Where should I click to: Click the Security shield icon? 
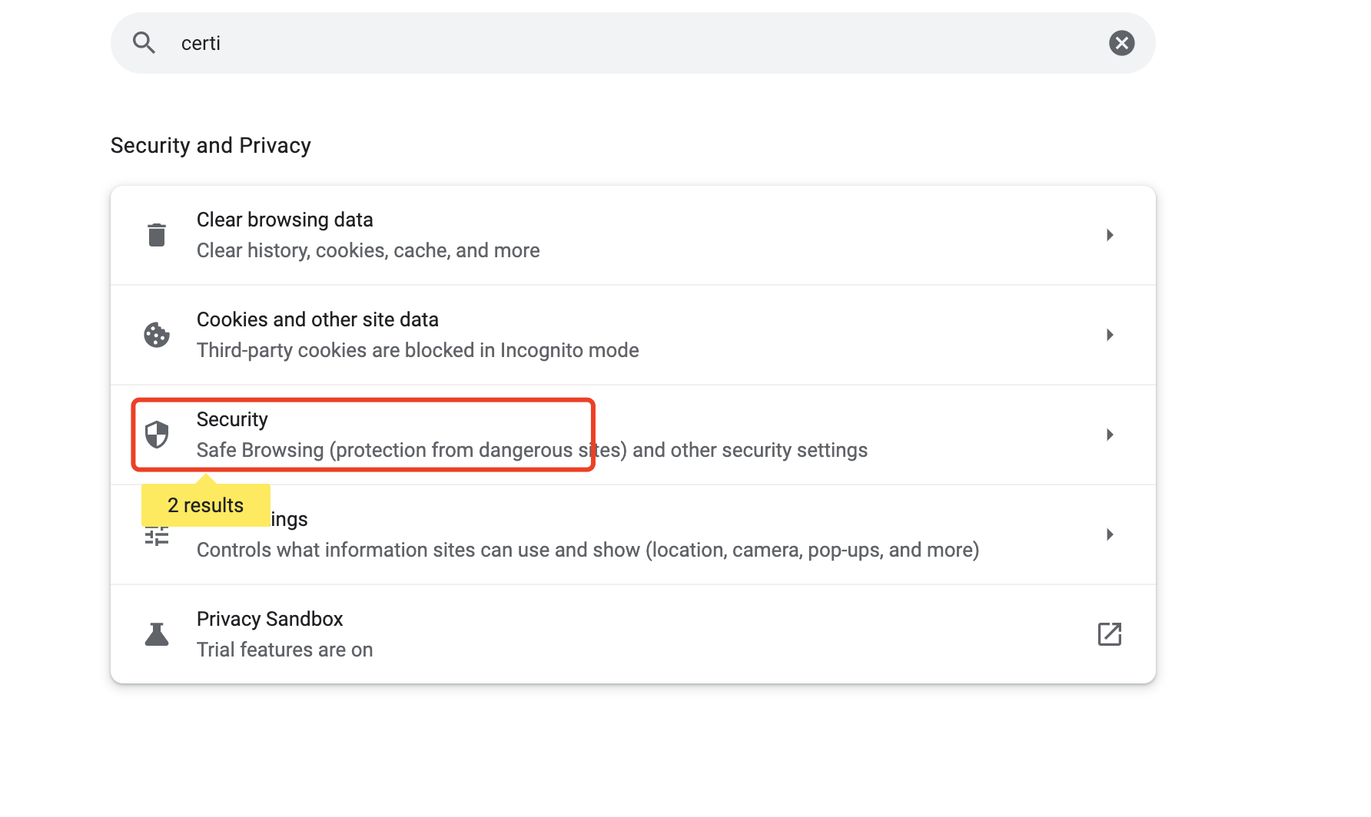157,435
